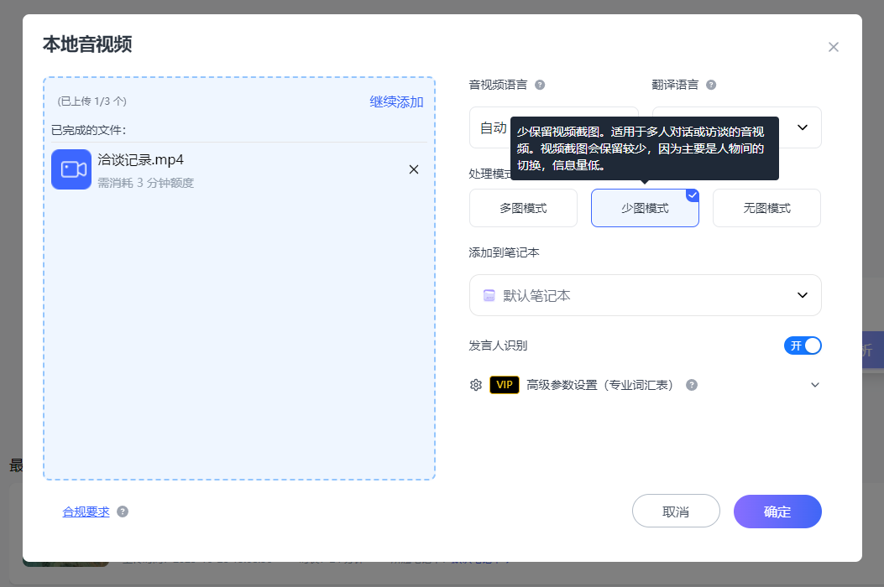The image size is (884, 587).
Task: Click help icon beside 合规要求
Action: 123,512
